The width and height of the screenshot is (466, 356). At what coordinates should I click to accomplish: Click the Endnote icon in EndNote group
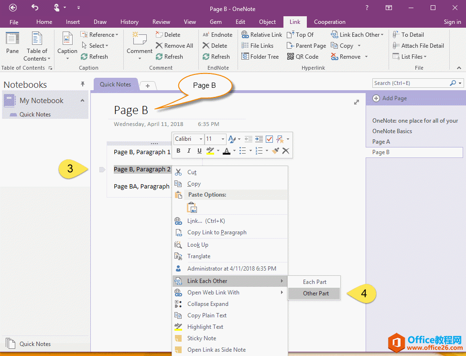click(218, 34)
